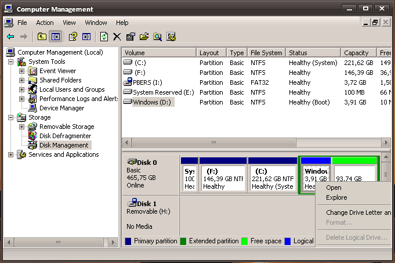Select the 93,74 GB free space block
Viewport: 395px width, 263px height.
click(x=354, y=170)
